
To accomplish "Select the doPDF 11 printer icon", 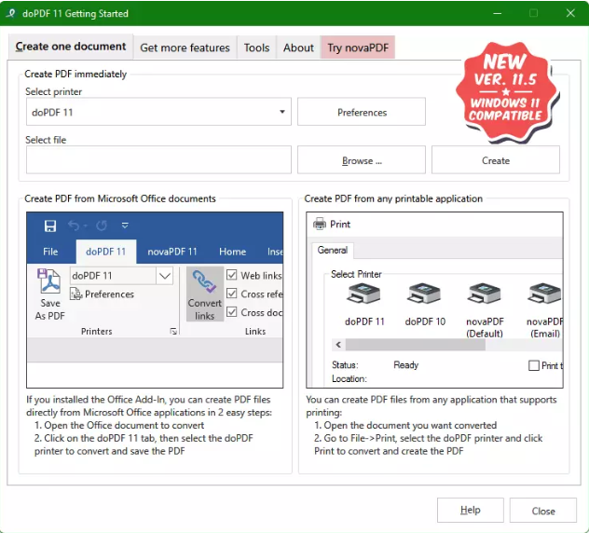I will click(x=363, y=293).
